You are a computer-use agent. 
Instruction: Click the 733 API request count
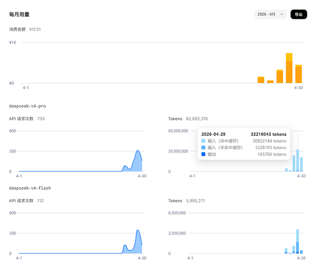pos(41,118)
